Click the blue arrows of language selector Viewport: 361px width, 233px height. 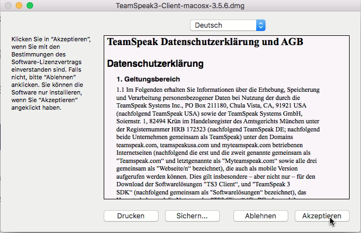pos(261,25)
